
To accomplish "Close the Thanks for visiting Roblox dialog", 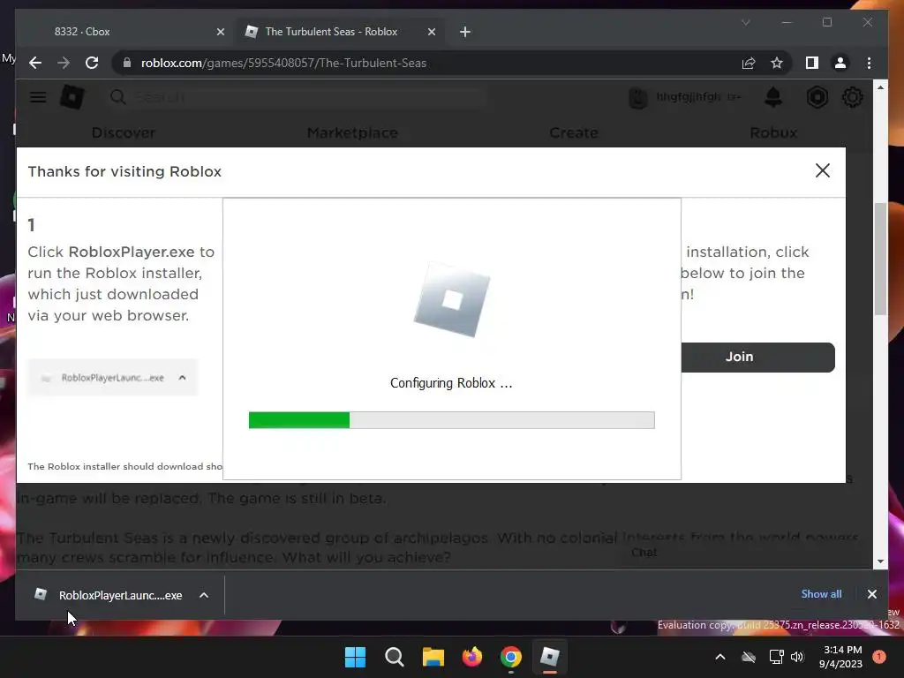I will [x=823, y=170].
